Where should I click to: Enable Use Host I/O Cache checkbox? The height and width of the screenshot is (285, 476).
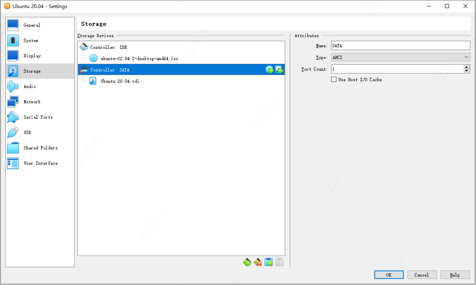point(334,79)
